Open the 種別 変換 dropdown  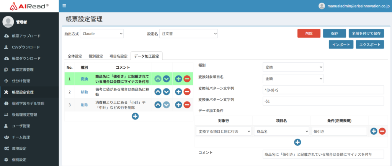(293, 67)
